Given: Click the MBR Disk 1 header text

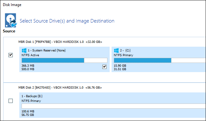Looking at the screenshot, I should tap(60, 42).
